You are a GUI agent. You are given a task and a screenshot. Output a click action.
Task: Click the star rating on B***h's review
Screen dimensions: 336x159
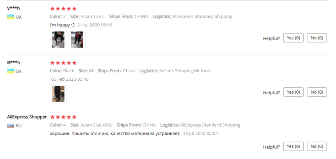point(63,63)
